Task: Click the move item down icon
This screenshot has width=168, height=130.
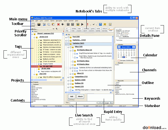Action: (x=73, y=24)
